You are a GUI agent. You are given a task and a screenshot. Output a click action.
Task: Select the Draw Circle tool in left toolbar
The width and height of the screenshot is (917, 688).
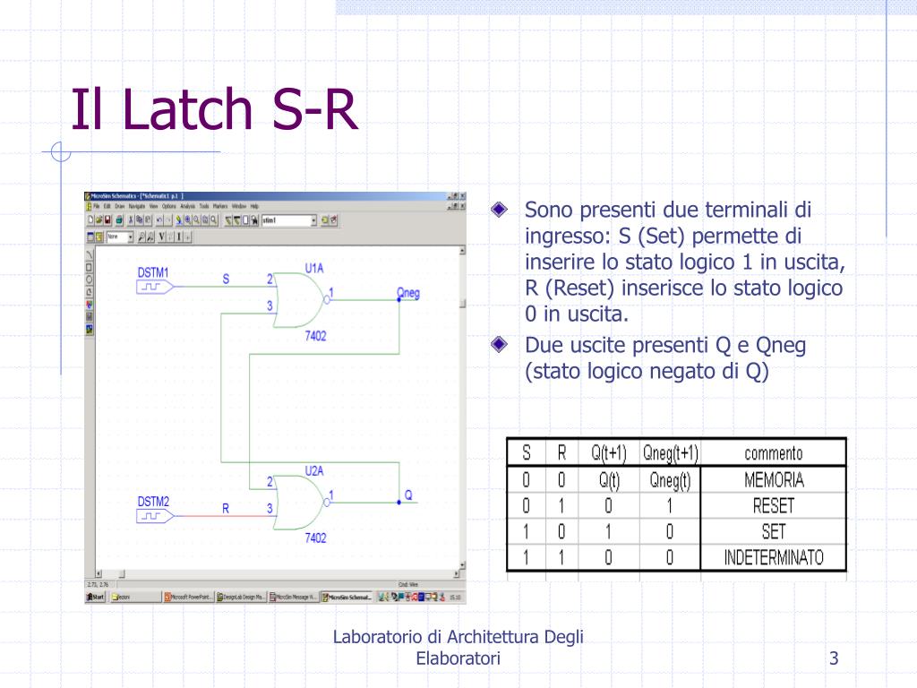point(89,279)
